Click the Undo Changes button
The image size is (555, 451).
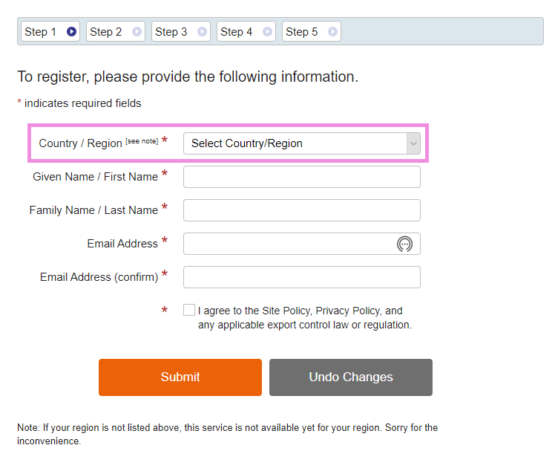pos(350,377)
